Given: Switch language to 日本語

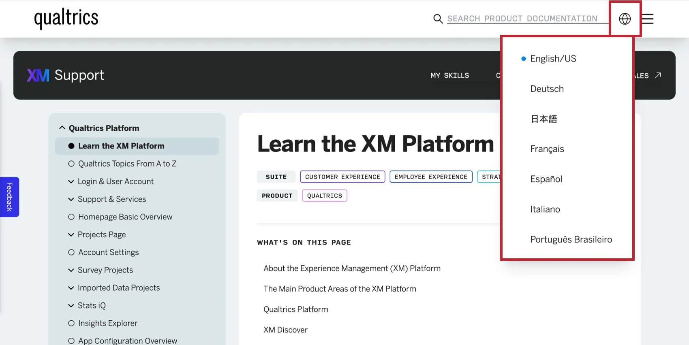Looking at the screenshot, I should 543,119.
